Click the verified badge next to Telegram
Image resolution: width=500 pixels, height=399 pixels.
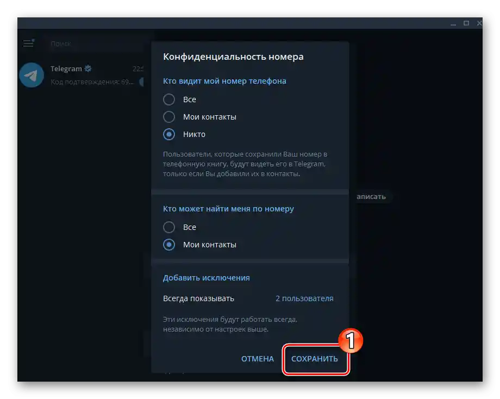(x=88, y=68)
